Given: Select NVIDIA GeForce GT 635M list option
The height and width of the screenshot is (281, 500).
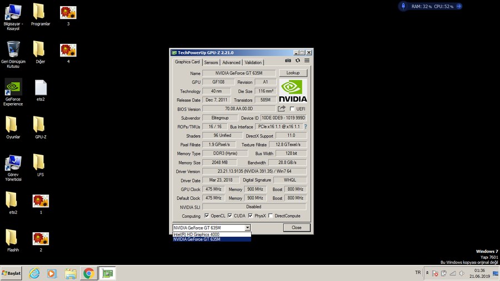Looking at the screenshot, I should (x=212, y=239).
